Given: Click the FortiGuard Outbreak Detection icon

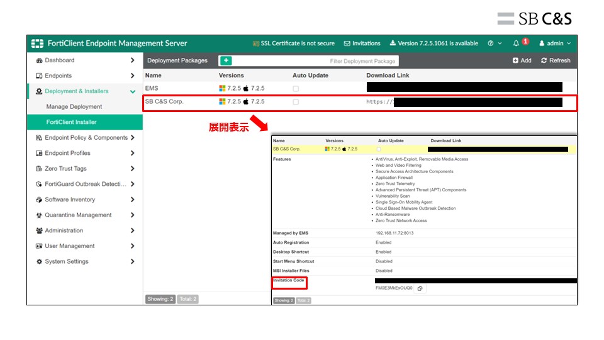Looking at the screenshot, I should pos(39,184).
